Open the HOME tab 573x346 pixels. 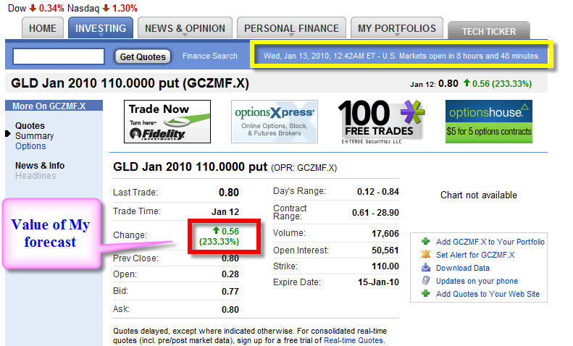point(43,28)
